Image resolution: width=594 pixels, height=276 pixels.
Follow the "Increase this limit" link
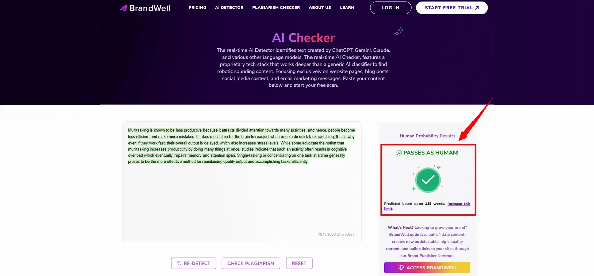point(458,204)
